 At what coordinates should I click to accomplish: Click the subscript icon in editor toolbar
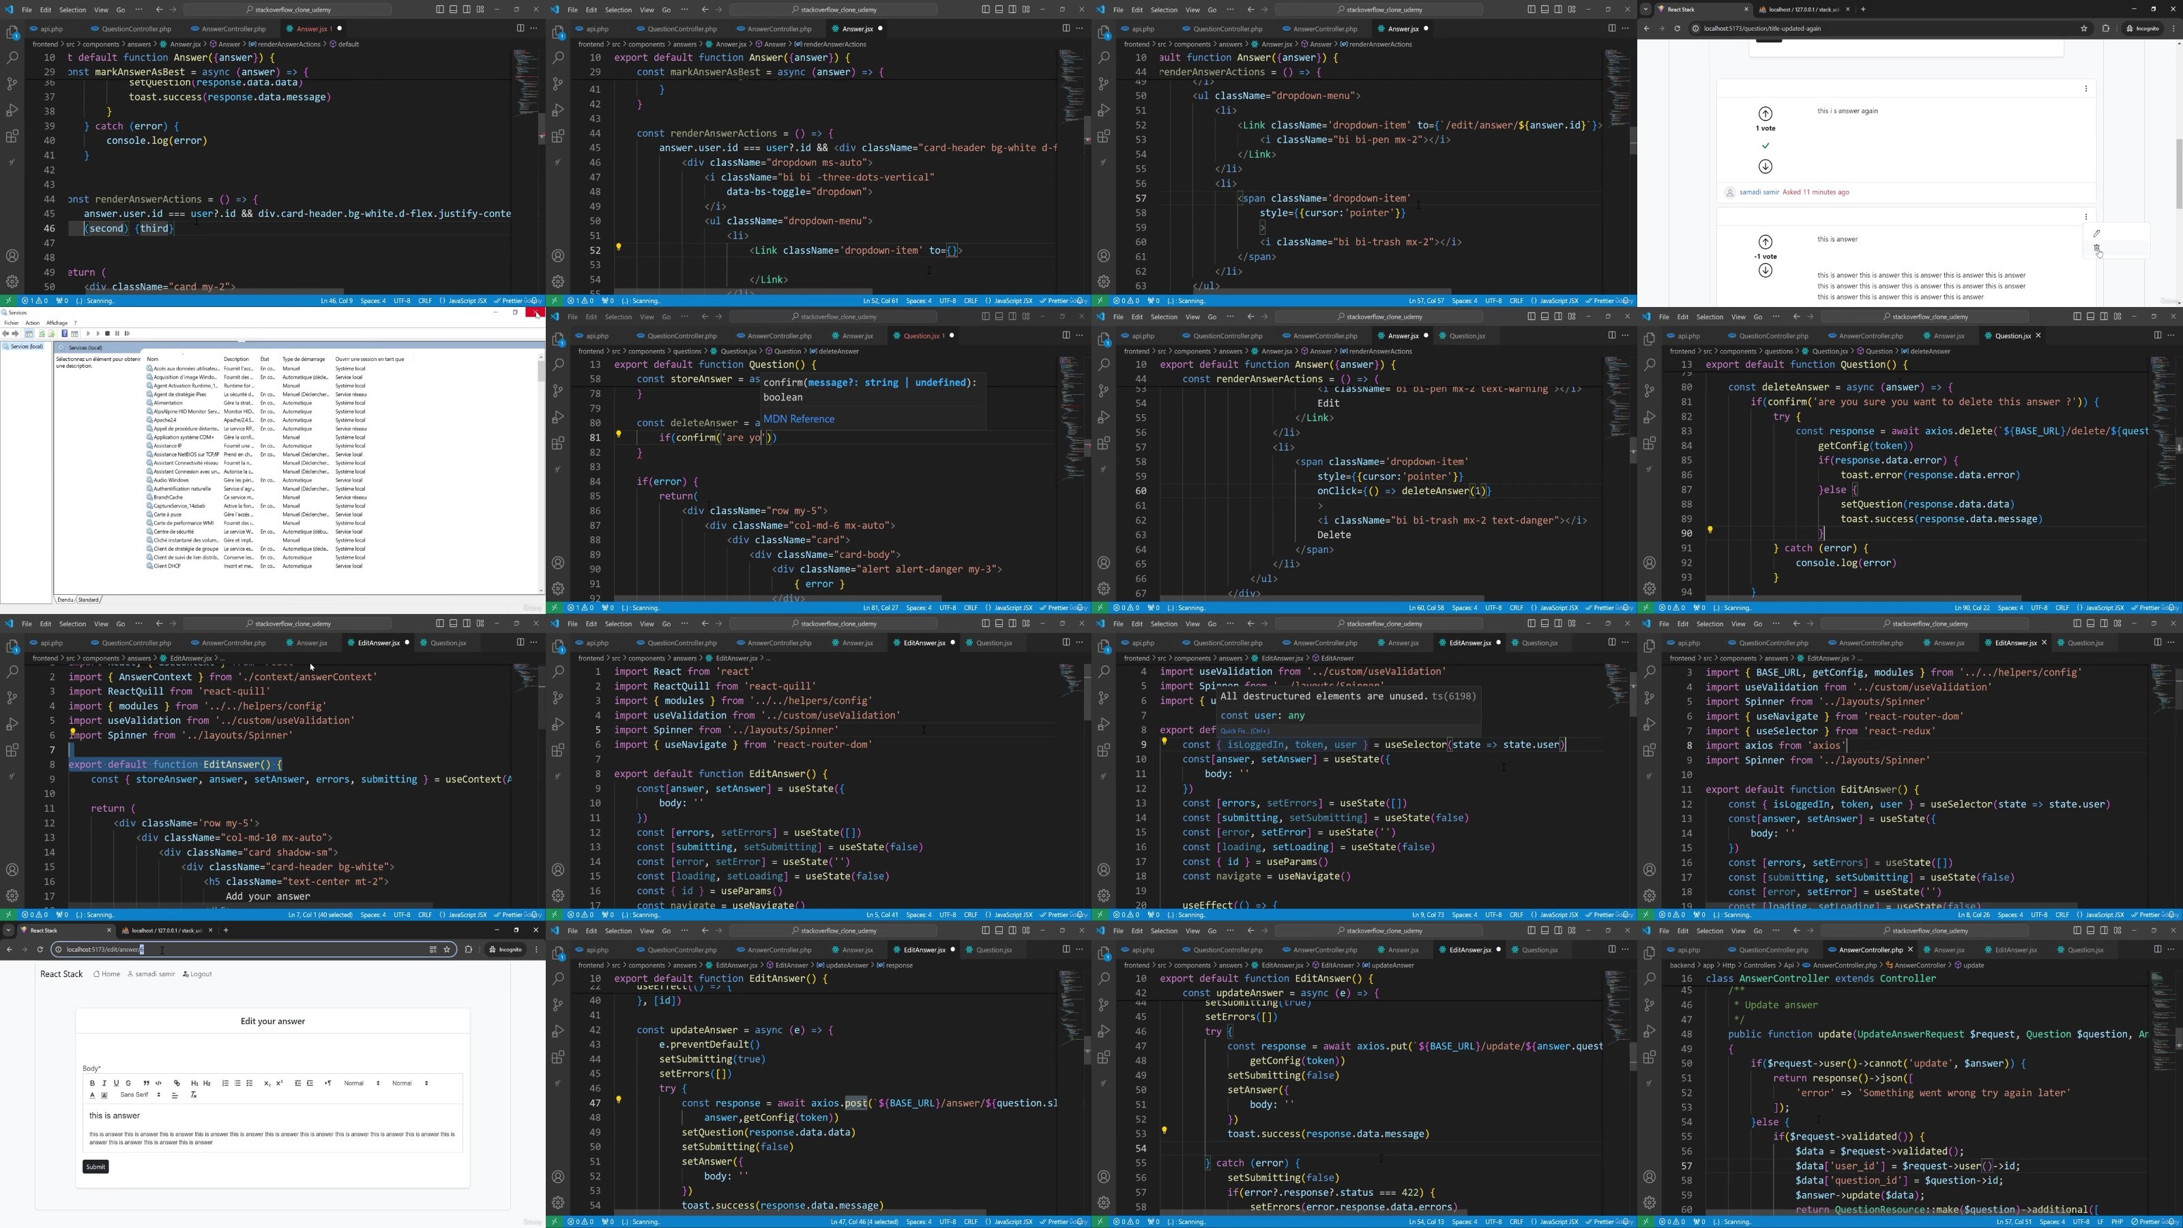click(x=268, y=1083)
